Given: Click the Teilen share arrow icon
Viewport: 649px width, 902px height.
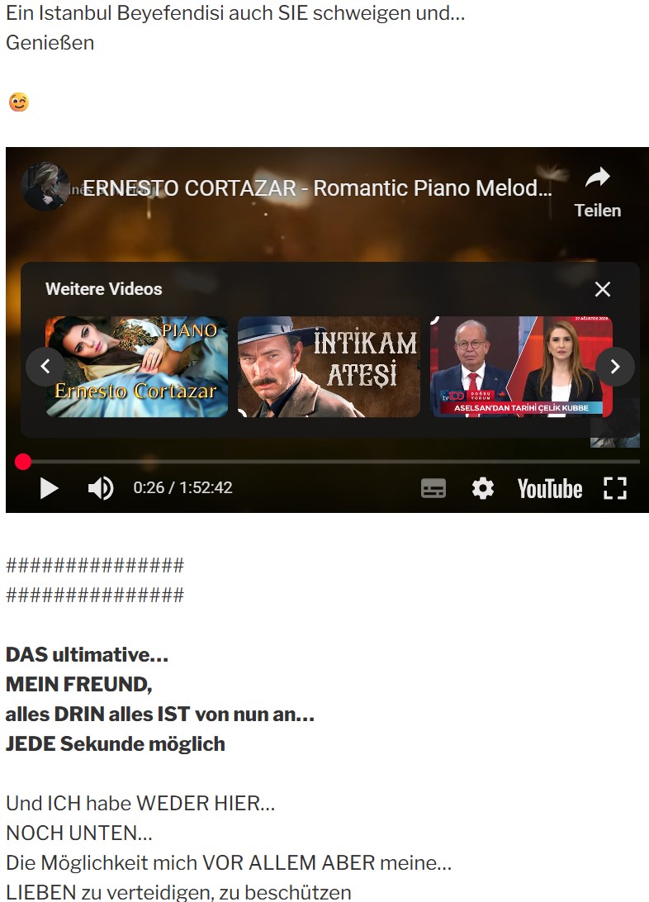Looking at the screenshot, I should 597,178.
